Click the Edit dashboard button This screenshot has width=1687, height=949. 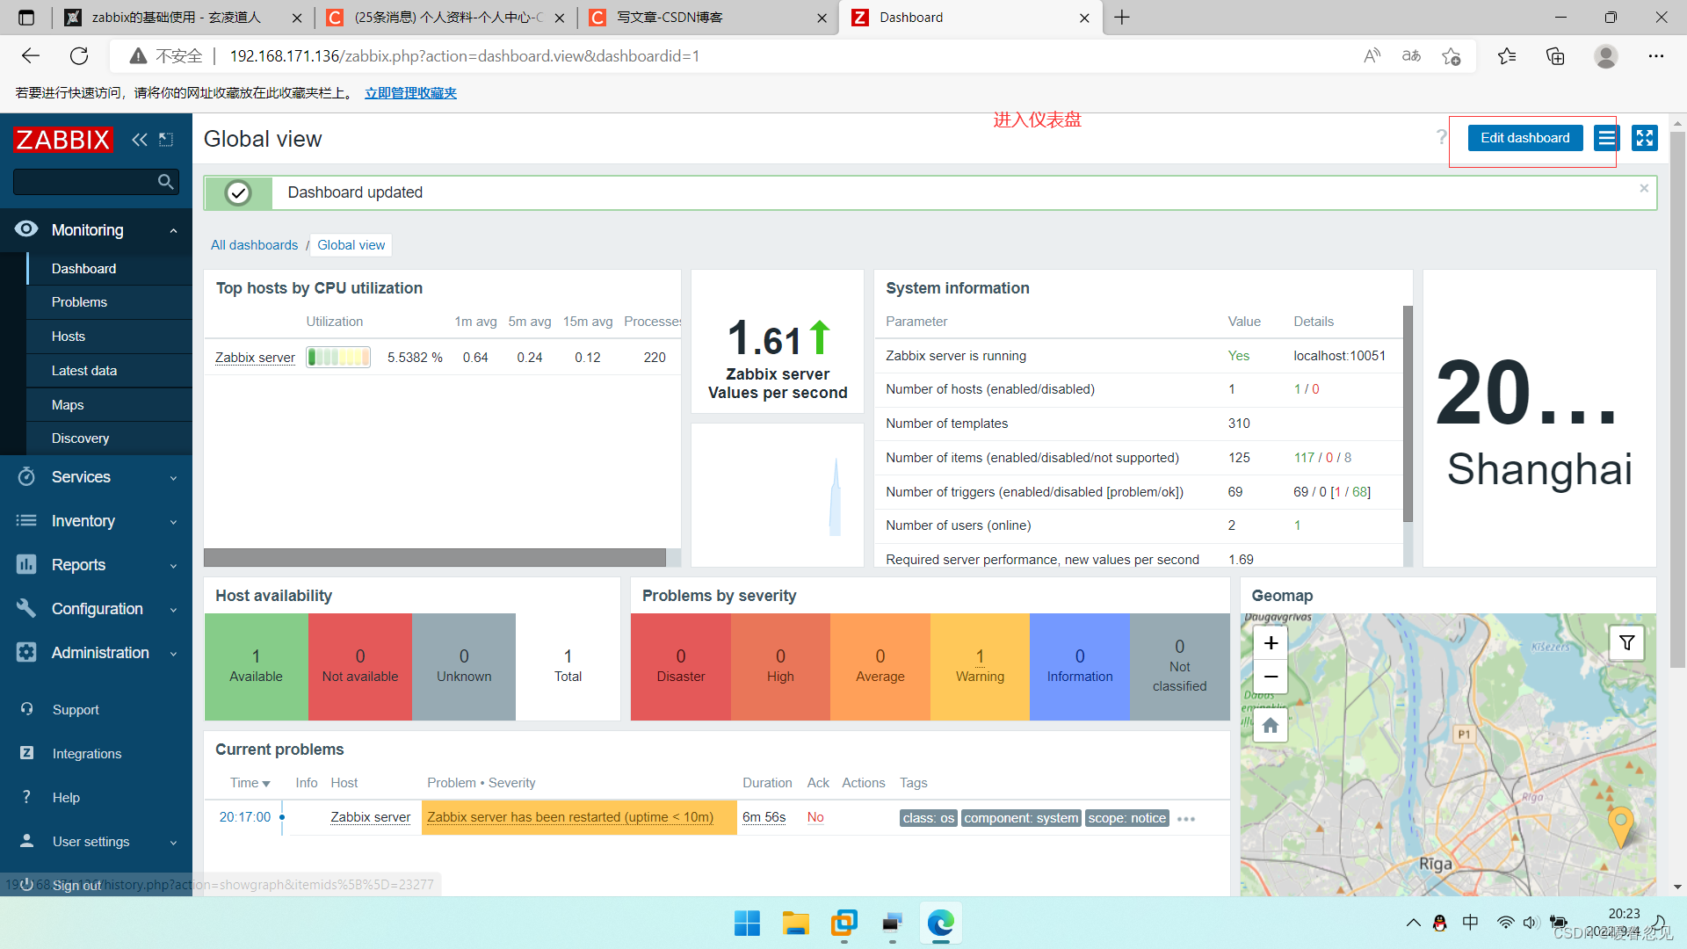[1524, 138]
